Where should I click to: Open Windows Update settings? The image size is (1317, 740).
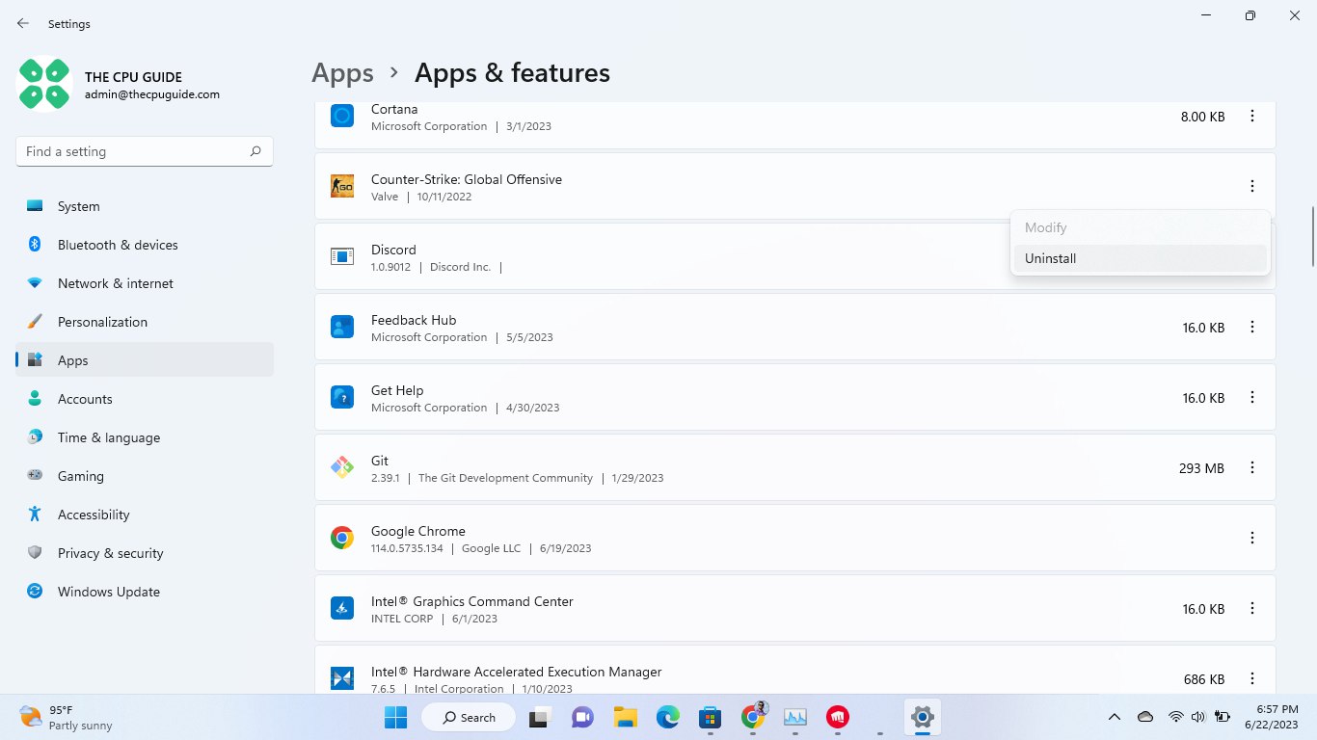(x=145, y=592)
